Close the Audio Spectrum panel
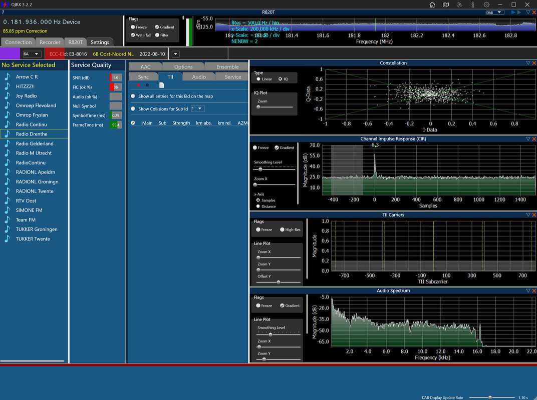The width and height of the screenshot is (537, 400). (x=534, y=290)
